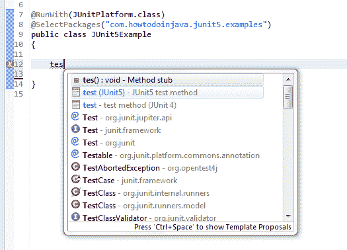Select TestCase - junit.framework proposal
This screenshot has height=250, width=347.
point(167,181)
